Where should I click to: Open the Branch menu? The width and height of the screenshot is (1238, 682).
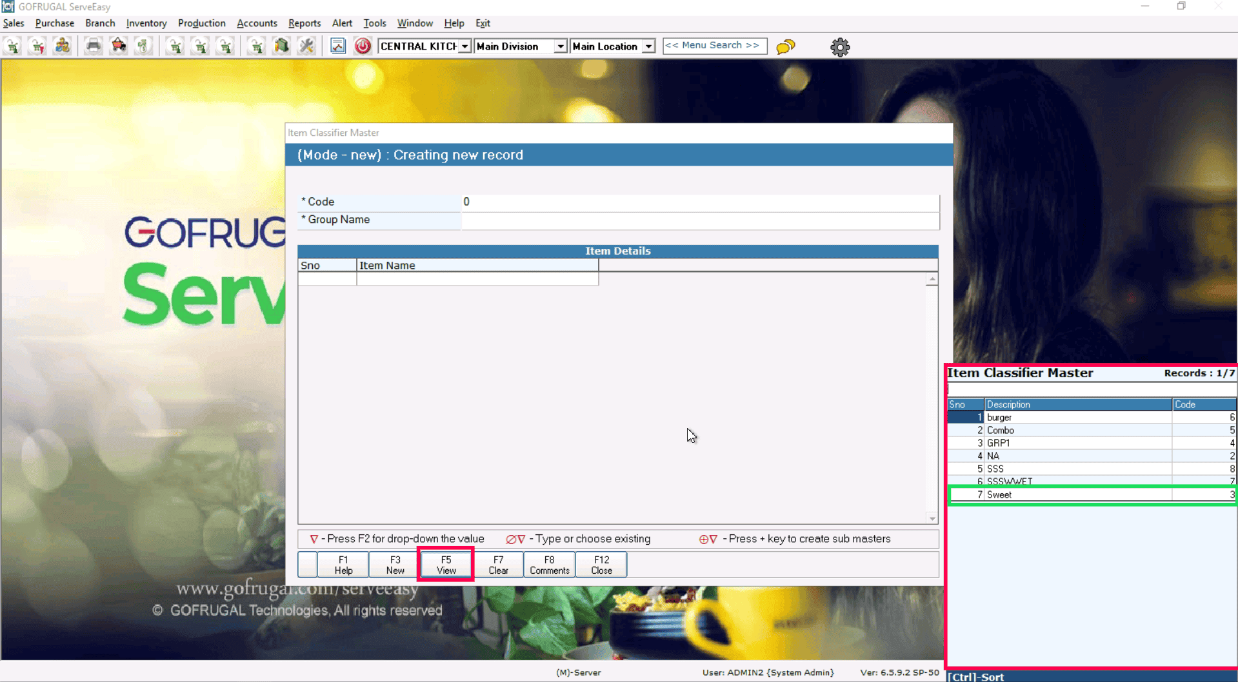(100, 23)
